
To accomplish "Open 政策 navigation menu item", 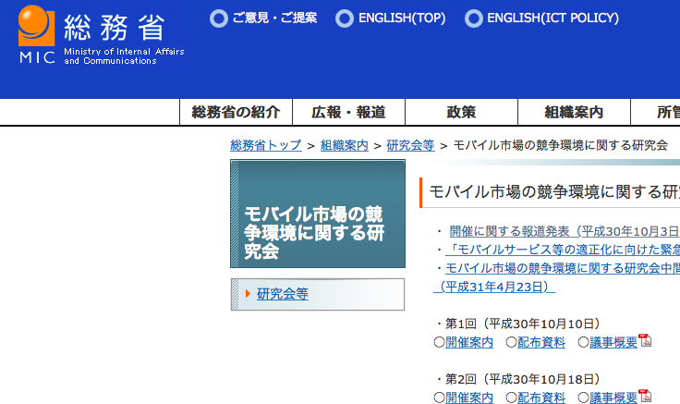I will coord(461,112).
